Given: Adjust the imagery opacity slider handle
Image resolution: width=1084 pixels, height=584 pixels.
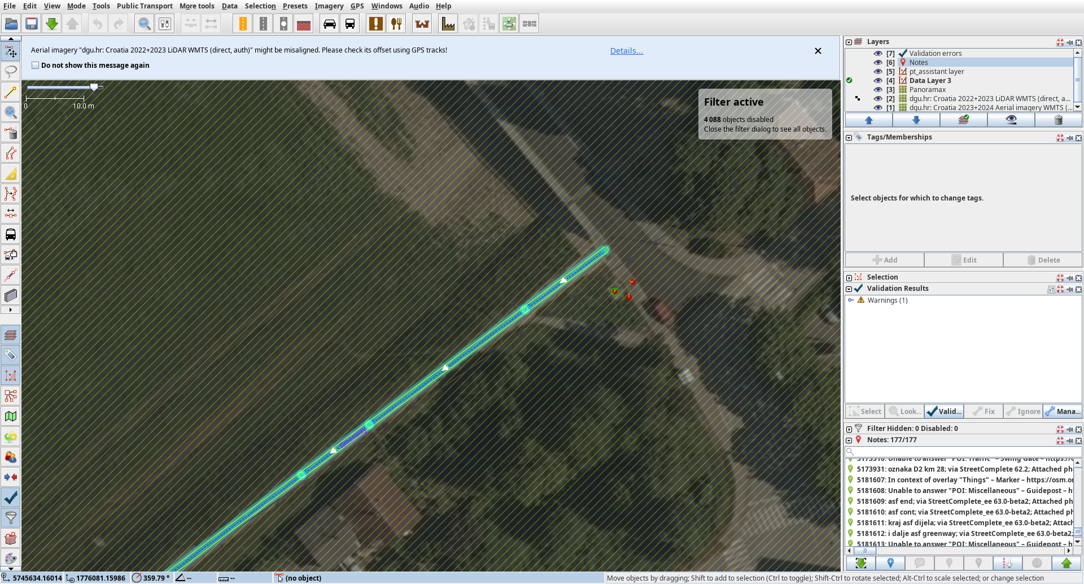Looking at the screenshot, I should tap(94, 87).
